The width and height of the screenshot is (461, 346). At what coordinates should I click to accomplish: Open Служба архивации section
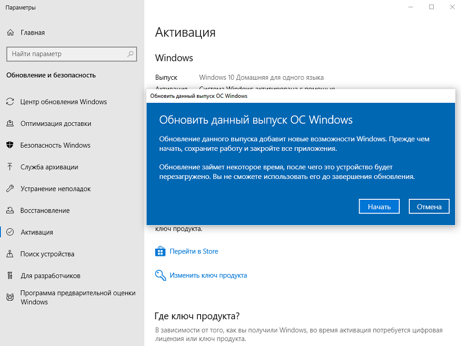[49, 167]
